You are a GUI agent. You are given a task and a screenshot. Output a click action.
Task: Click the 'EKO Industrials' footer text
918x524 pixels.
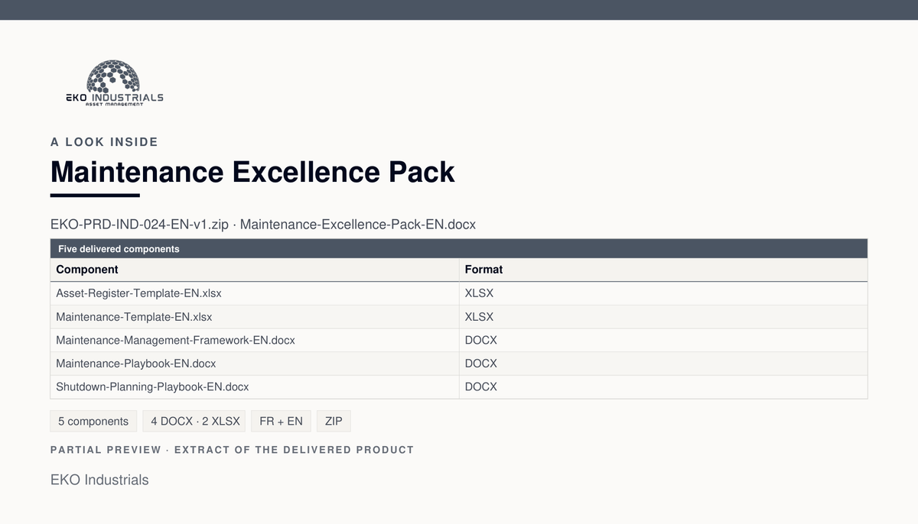click(99, 480)
